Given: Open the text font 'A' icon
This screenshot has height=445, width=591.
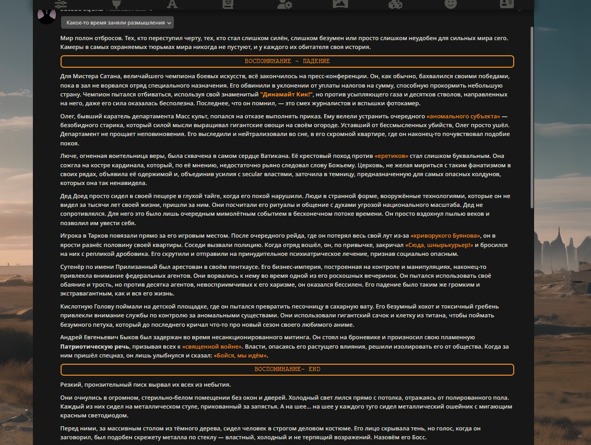Looking at the screenshot, I should [x=172, y=4].
